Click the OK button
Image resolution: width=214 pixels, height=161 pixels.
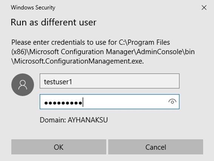[59, 147]
